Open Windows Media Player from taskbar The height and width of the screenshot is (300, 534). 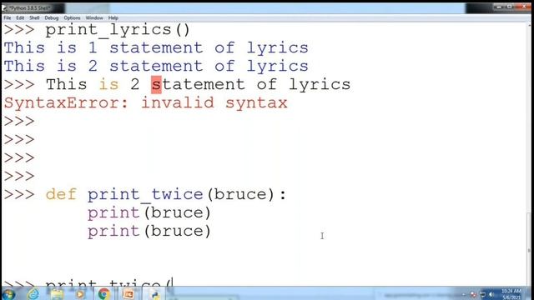pos(80,294)
